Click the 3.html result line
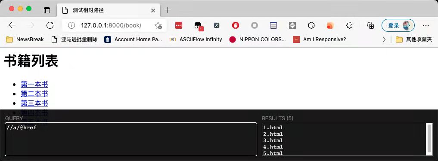 273,140
